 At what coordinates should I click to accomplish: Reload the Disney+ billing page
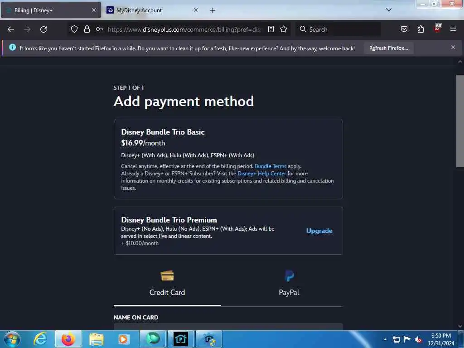coord(43,29)
